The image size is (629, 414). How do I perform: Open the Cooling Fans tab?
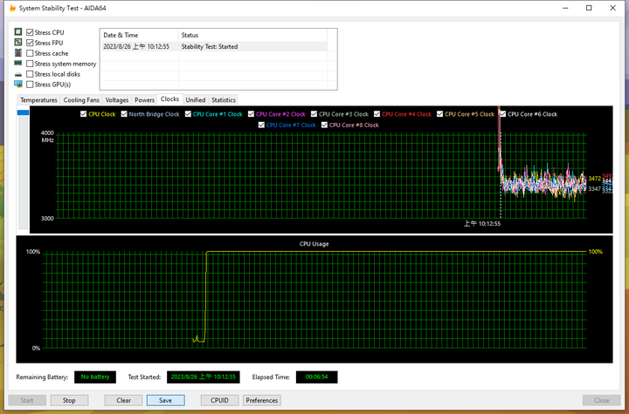coord(81,100)
